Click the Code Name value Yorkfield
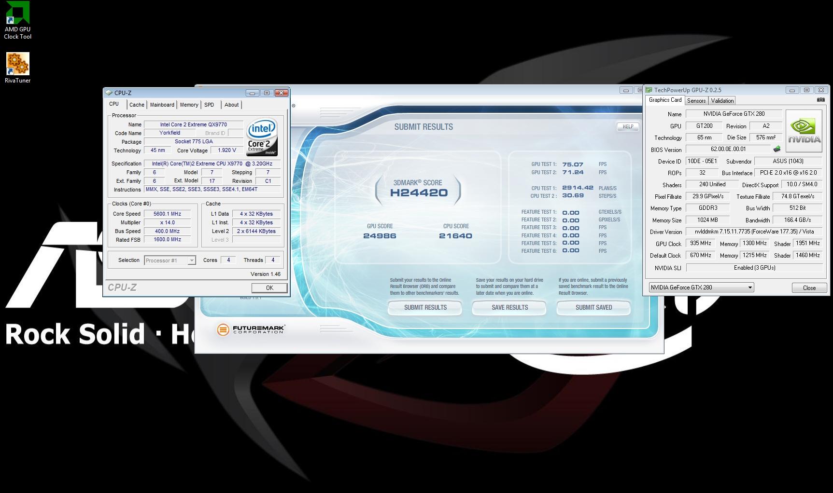Screen dimensions: 833x493 169,133
